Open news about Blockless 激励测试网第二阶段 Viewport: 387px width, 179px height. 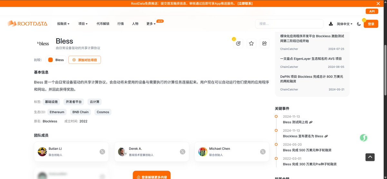pos(312,39)
